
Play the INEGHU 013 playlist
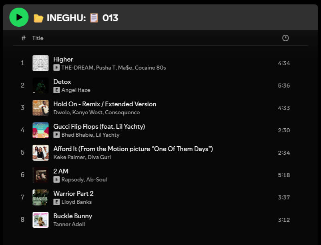tap(19, 17)
